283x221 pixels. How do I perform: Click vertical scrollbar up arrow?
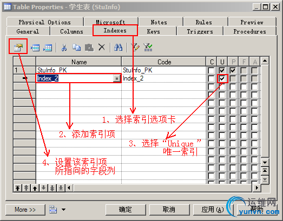[x=265, y=61]
